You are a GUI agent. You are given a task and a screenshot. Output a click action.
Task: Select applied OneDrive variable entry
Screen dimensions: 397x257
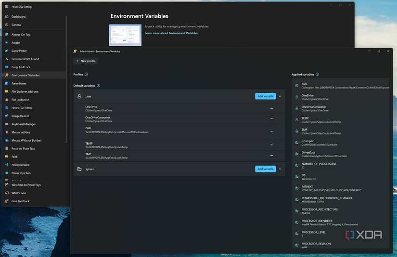click(341, 97)
